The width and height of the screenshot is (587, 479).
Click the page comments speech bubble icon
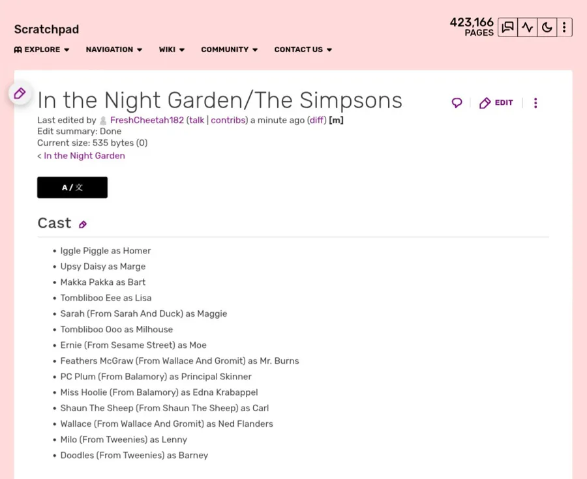[x=457, y=103]
